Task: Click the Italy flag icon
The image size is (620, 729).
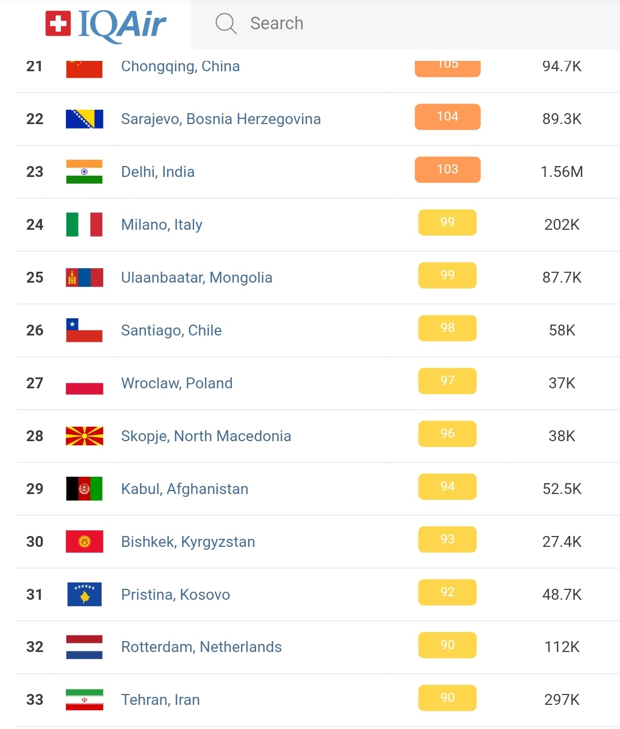Action: 84,225
